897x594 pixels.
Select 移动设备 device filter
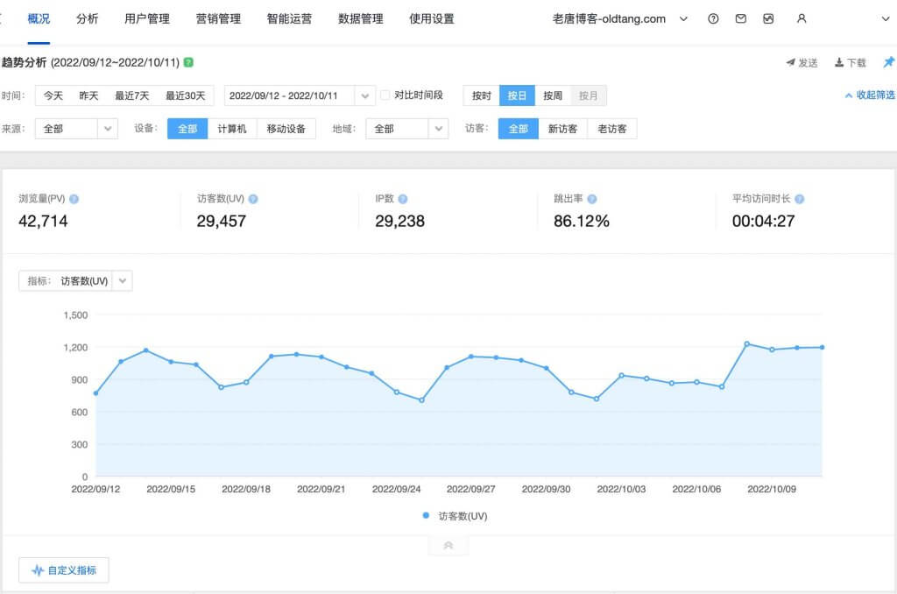pyautogui.click(x=286, y=129)
